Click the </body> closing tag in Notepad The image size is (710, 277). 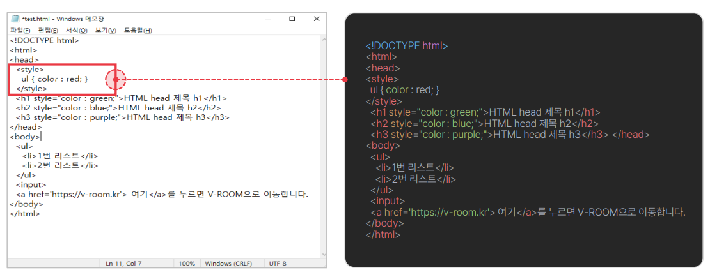point(26,204)
